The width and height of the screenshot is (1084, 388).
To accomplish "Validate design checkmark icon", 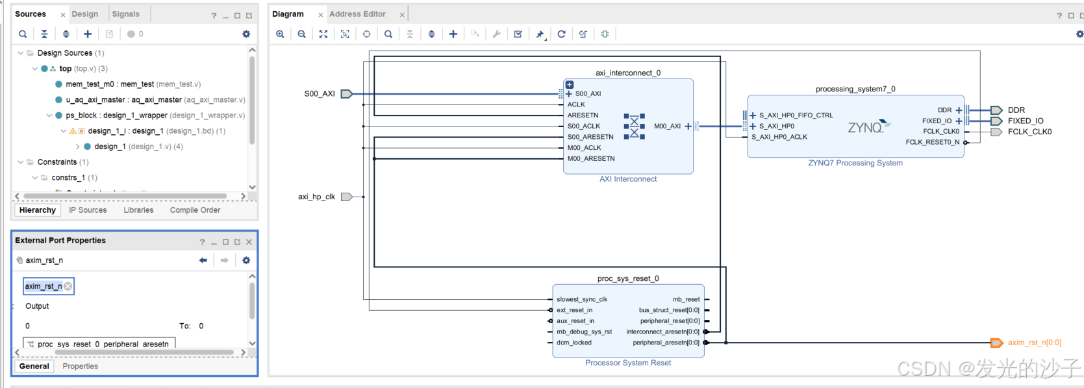I will point(518,34).
